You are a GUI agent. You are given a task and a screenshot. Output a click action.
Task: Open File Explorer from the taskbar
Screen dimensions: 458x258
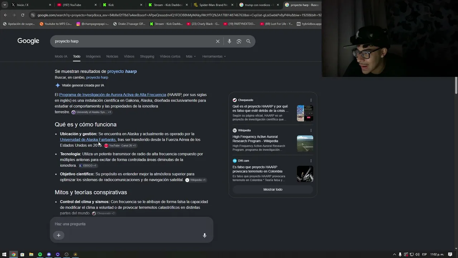tap(31, 254)
